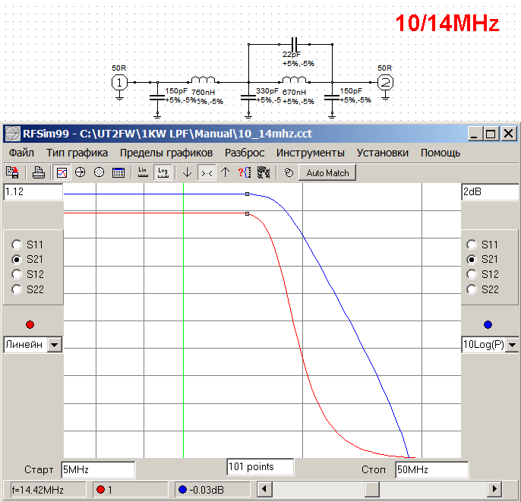The height and width of the screenshot is (502, 521).
Task: Click the printer icon in toolbar
Action: coord(38,172)
